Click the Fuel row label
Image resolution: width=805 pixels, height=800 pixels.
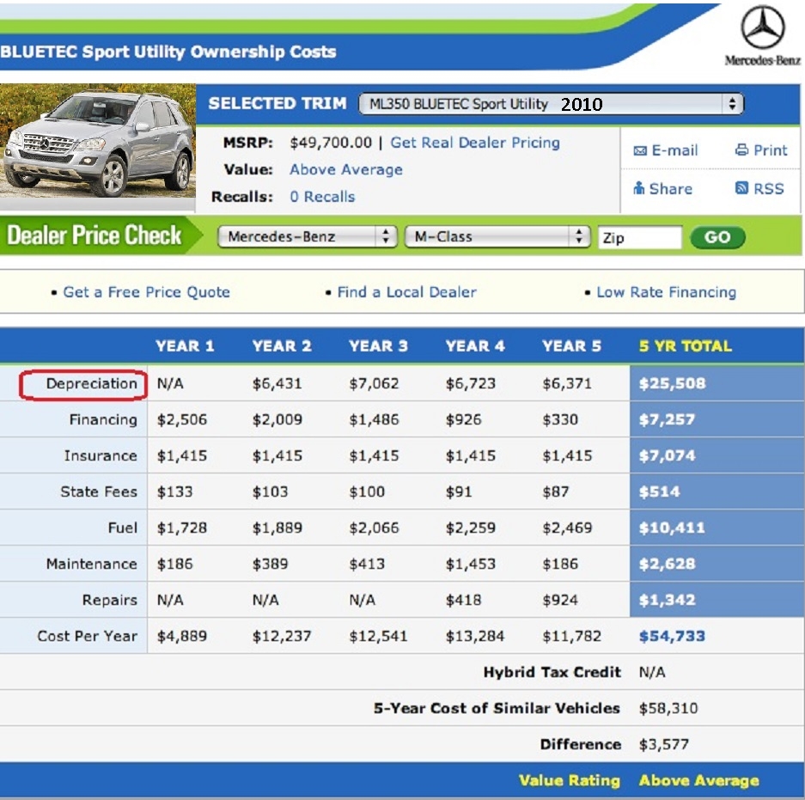(x=123, y=528)
